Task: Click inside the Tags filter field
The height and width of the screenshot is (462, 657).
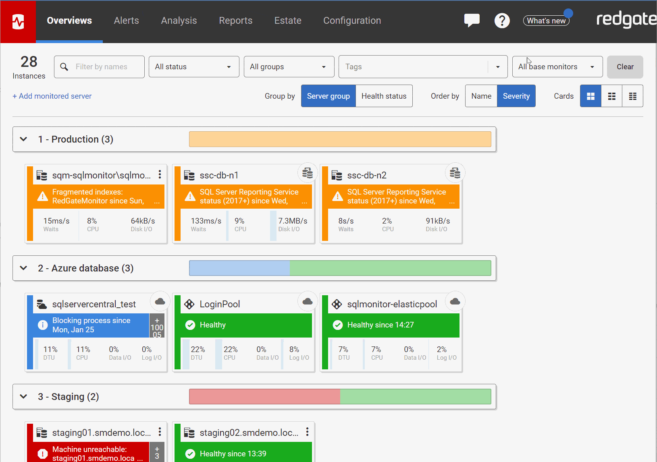Action: click(x=413, y=66)
